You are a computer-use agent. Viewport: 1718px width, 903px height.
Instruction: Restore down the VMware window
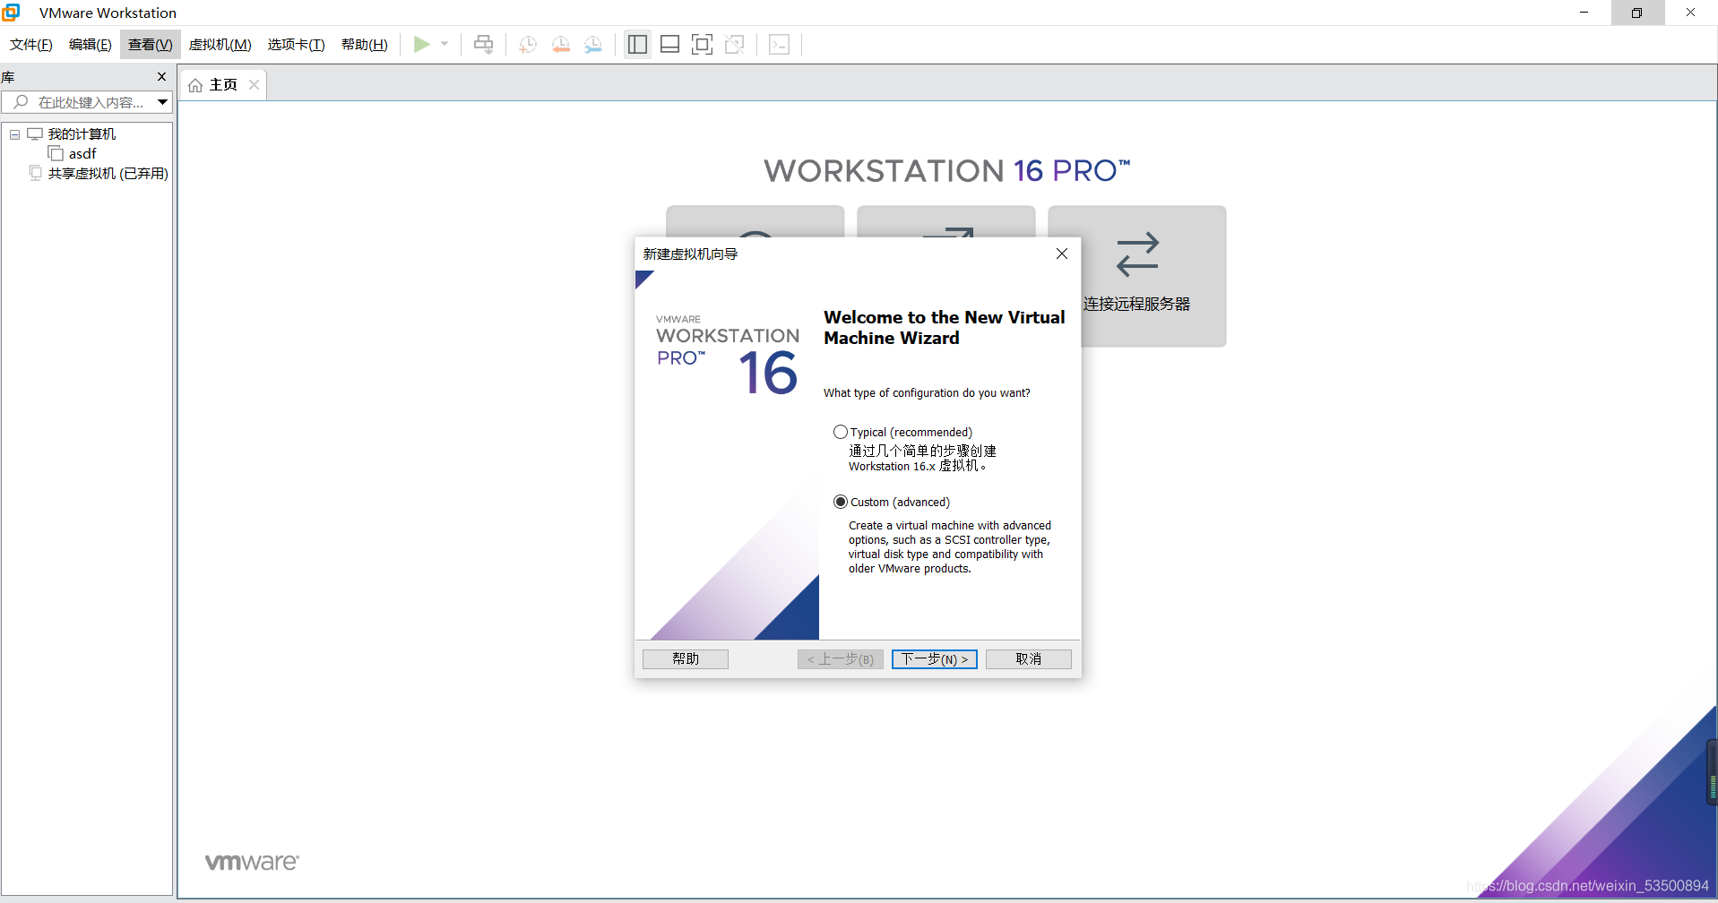[x=1637, y=13]
